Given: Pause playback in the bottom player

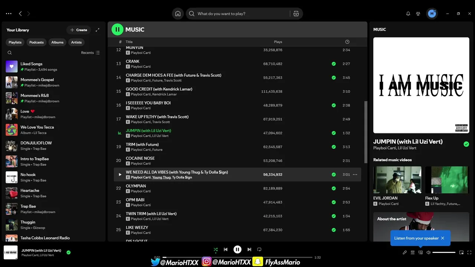Looking at the screenshot, I should coord(237,250).
